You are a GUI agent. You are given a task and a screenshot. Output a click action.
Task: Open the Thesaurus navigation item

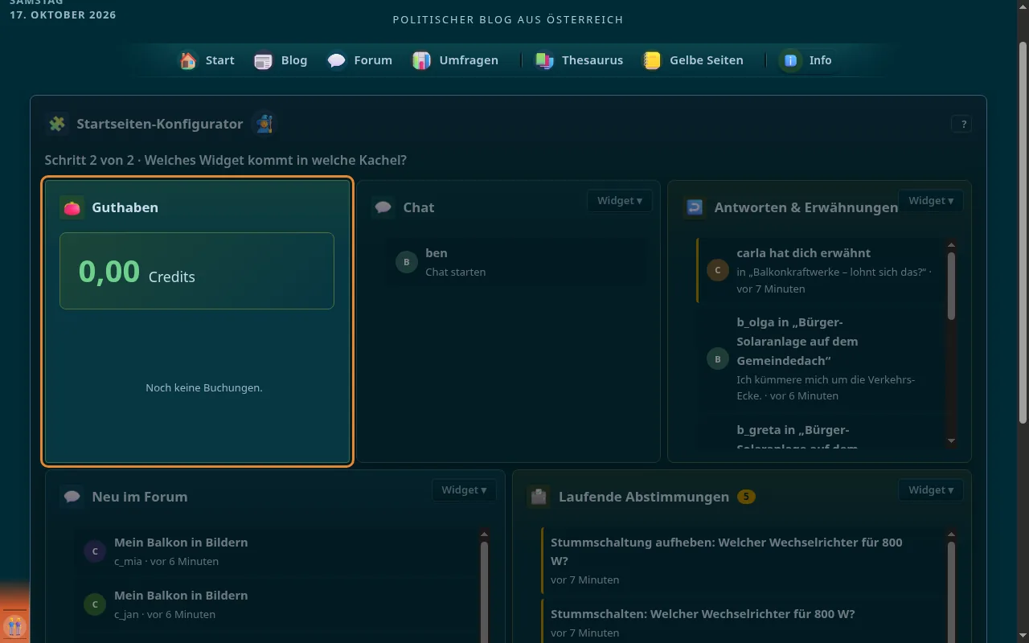click(x=580, y=60)
